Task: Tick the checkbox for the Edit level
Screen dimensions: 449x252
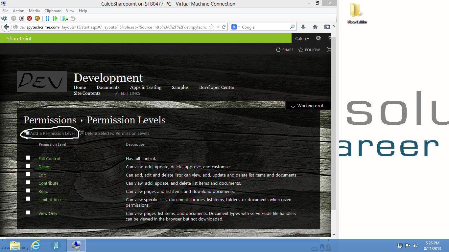Action: [x=28, y=174]
